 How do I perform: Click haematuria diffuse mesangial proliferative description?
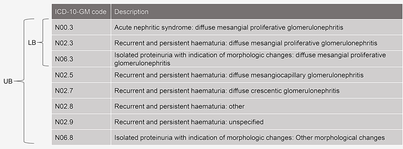click(x=246, y=43)
